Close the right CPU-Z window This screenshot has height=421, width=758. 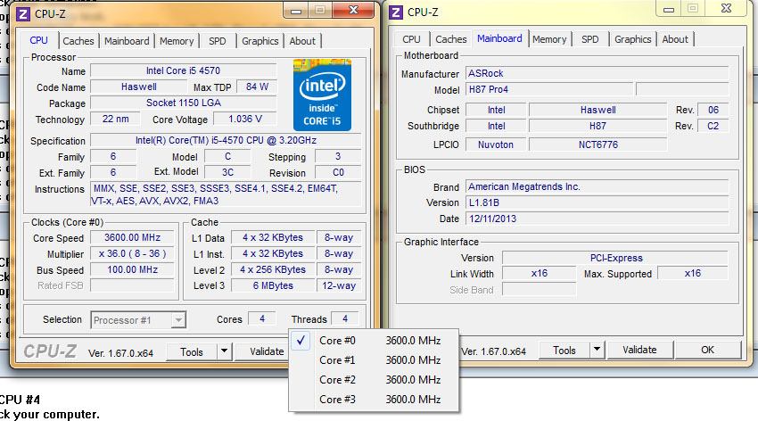pyautogui.click(x=726, y=9)
